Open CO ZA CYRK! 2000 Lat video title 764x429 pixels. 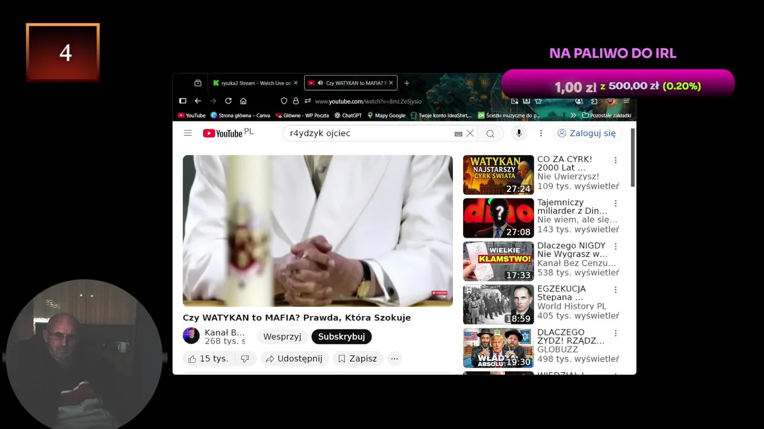[565, 163]
